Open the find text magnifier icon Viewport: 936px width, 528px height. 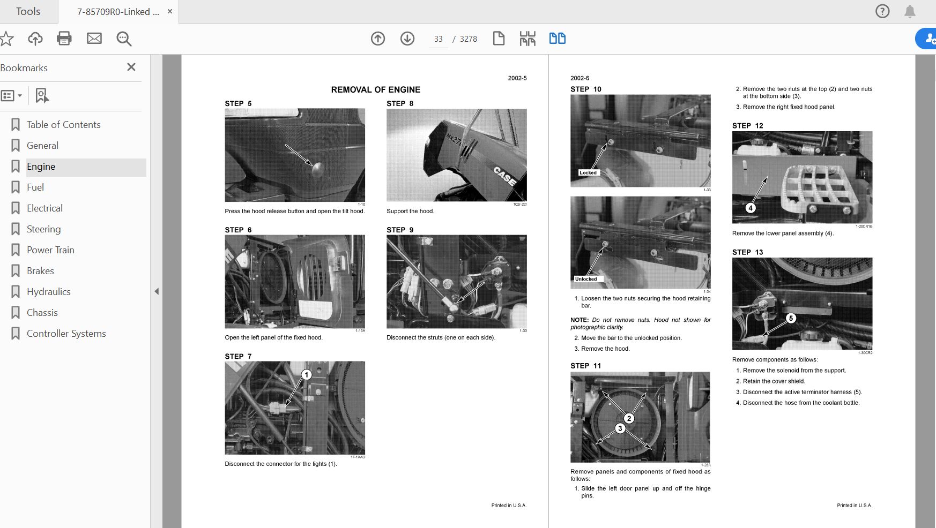(x=124, y=39)
